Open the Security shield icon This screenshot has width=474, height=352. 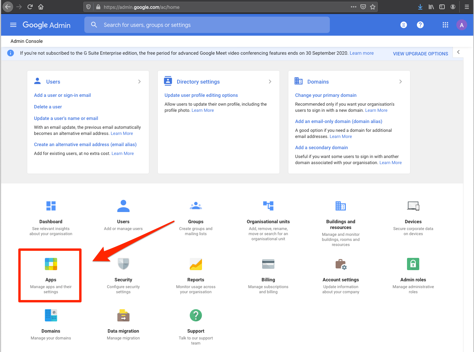coord(123,264)
